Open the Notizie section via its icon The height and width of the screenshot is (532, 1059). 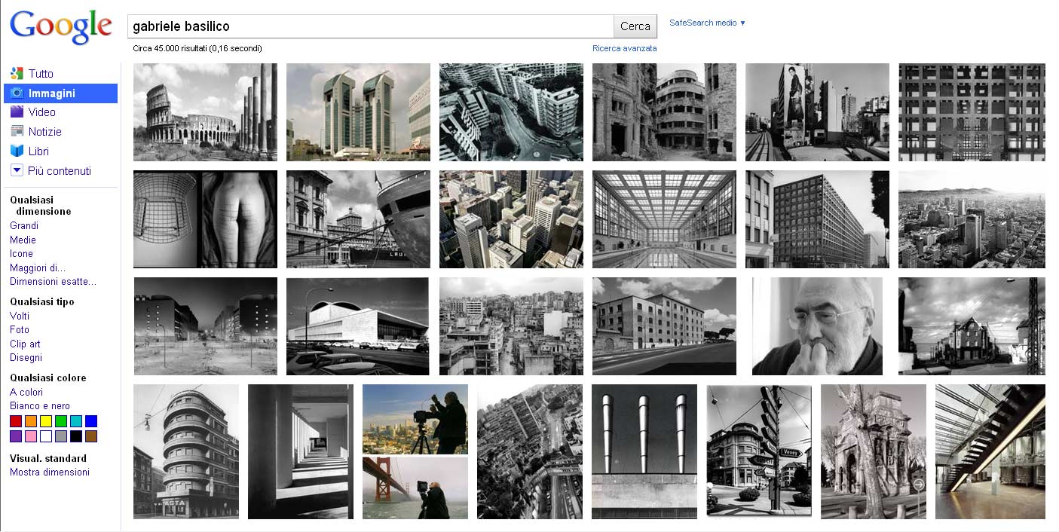click(16, 130)
